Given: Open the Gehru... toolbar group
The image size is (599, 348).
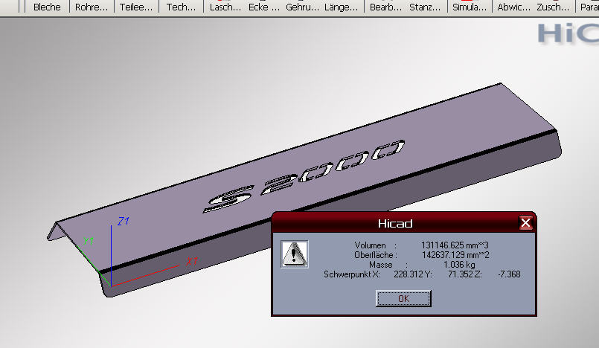Looking at the screenshot, I should click(301, 7).
